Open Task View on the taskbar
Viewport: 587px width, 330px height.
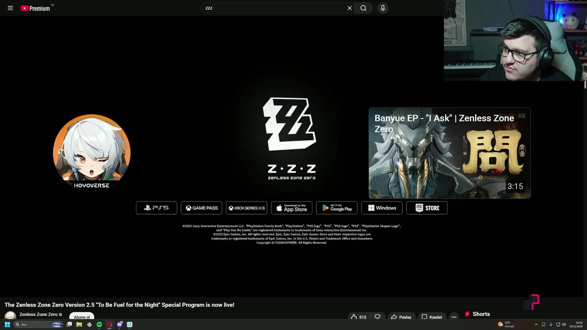(x=69, y=324)
